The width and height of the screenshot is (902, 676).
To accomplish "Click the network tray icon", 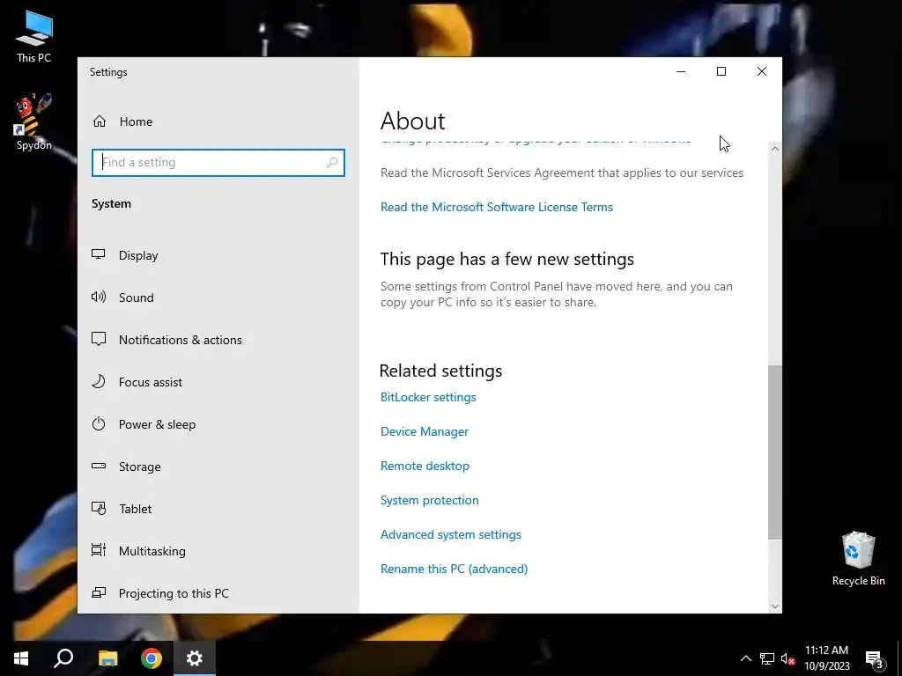I will click(767, 658).
